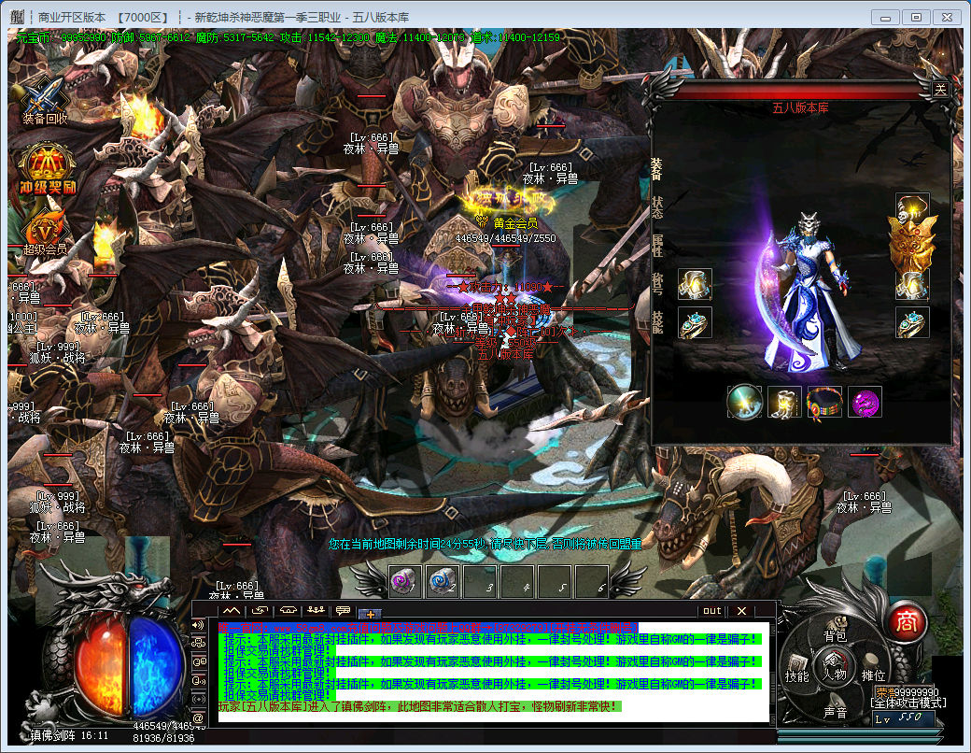Click the pointing-hand icon on chat toolbar
The height and width of the screenshot is (753, 971).
(x=260, y=611)
